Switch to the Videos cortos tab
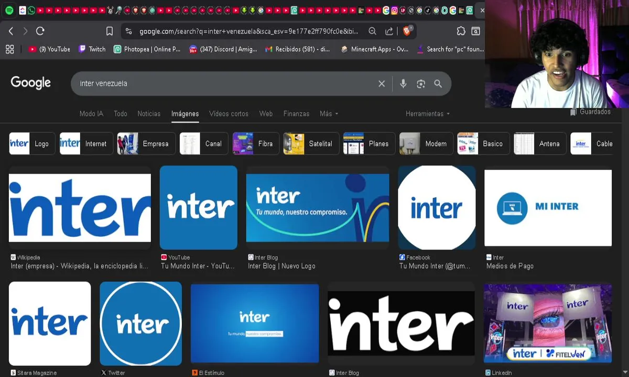This screenshot has height=377, width=629. (229, 114)
